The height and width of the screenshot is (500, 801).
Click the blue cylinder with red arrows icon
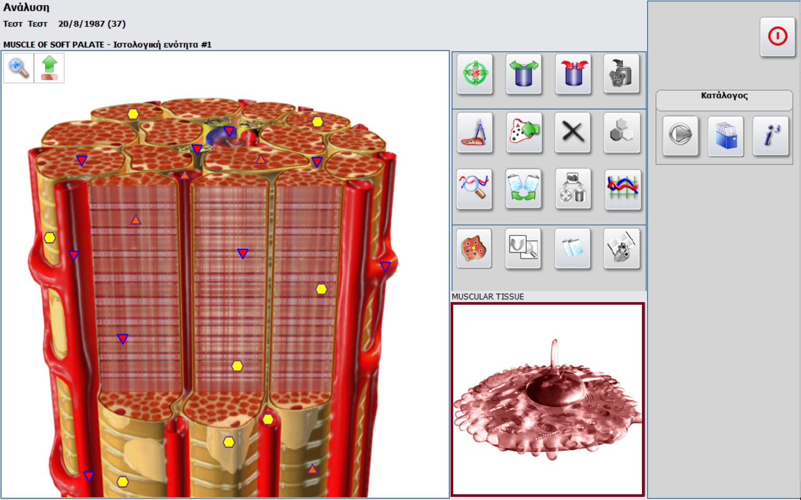[x=573, y=74]
